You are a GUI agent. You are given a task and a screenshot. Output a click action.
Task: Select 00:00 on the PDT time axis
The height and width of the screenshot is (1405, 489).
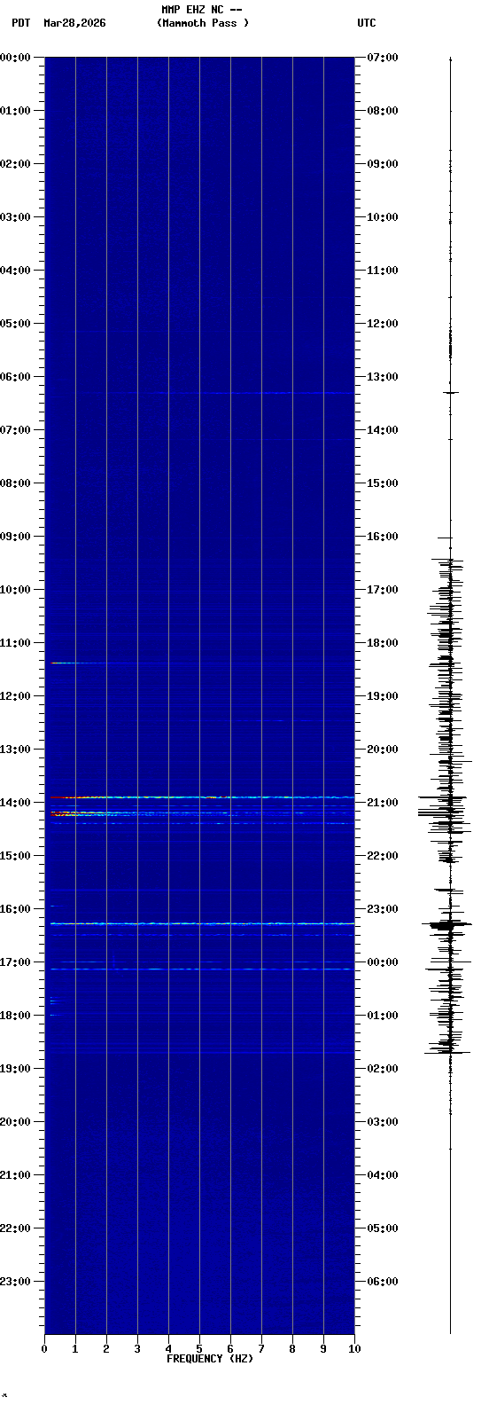16,58
